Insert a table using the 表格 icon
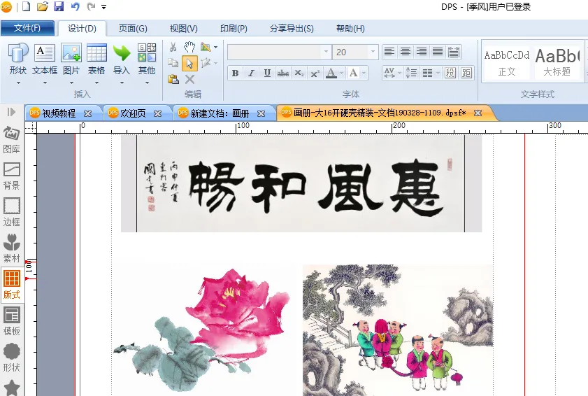 pyautogui.click(x=96, y=52)
